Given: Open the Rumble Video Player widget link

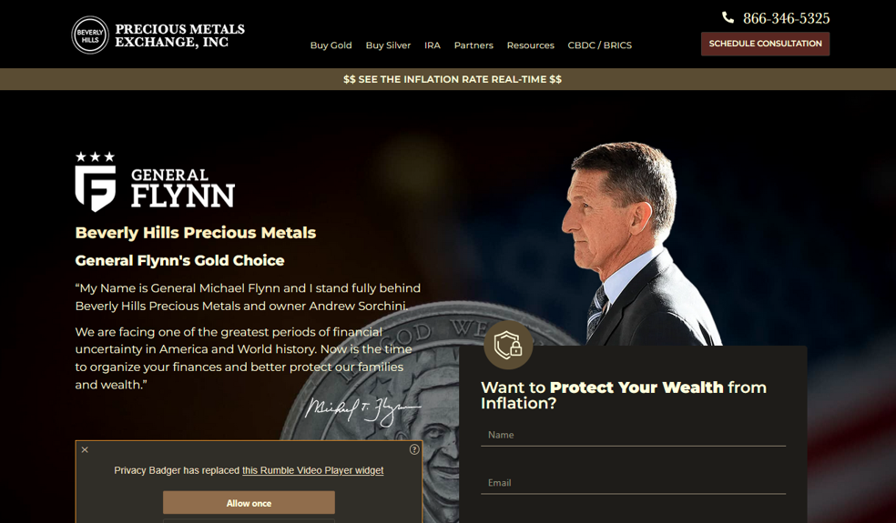Looking at the screenshot, I should coord(312,470).
